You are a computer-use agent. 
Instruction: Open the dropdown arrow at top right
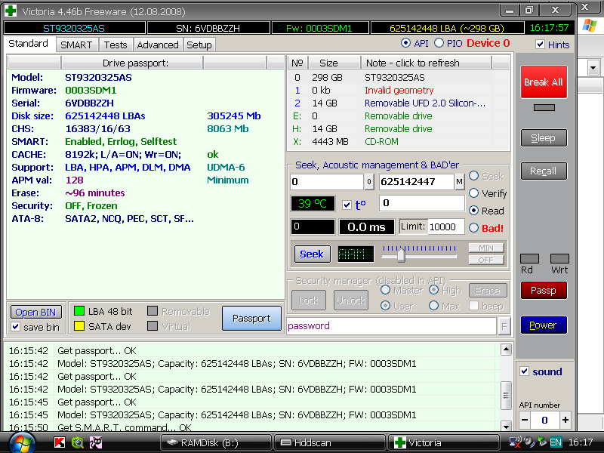tap(593, 68)
